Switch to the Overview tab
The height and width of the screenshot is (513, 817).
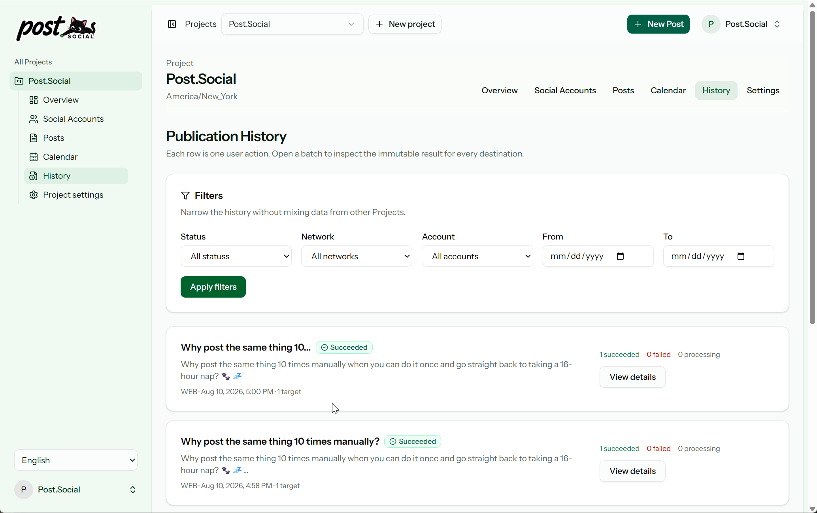pyautogui.click(x=499, y=91)
